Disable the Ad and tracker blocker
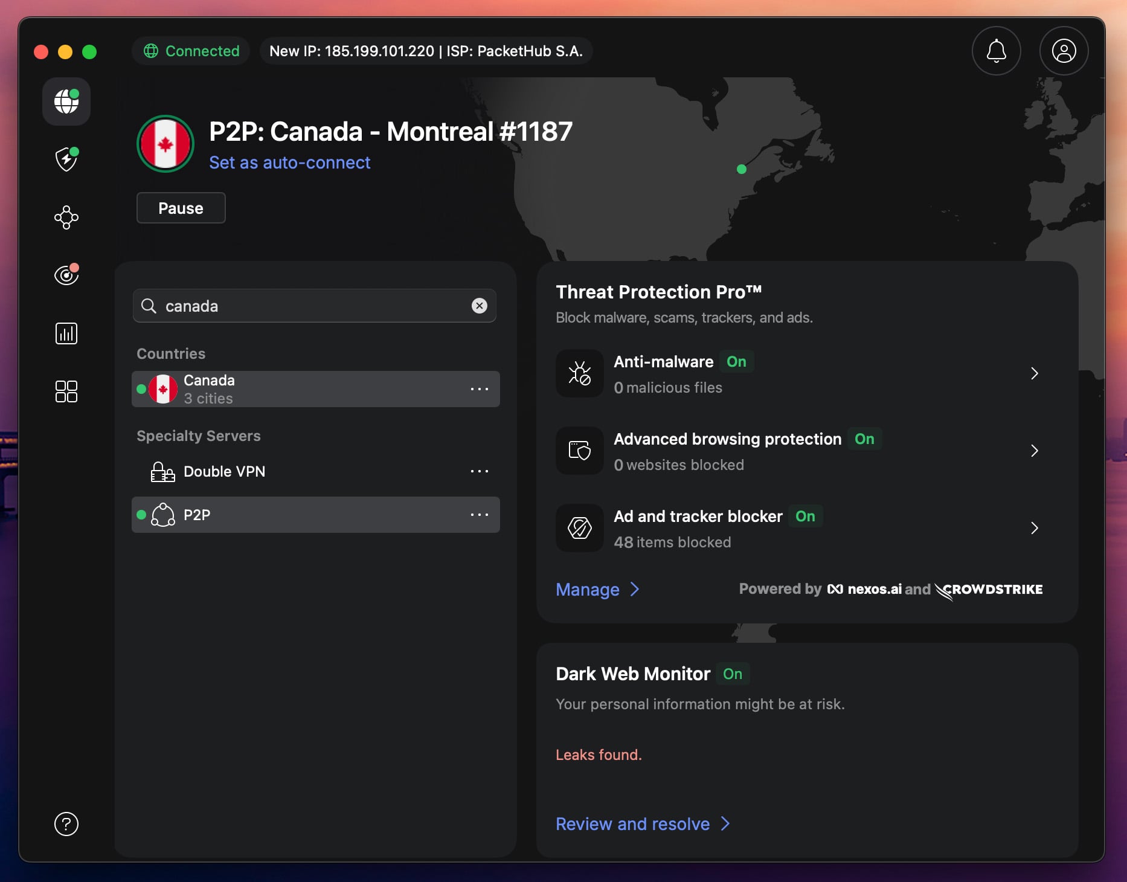Image resolution: width=1127 pixels, height=882 pixels. (x=805, y=517)
